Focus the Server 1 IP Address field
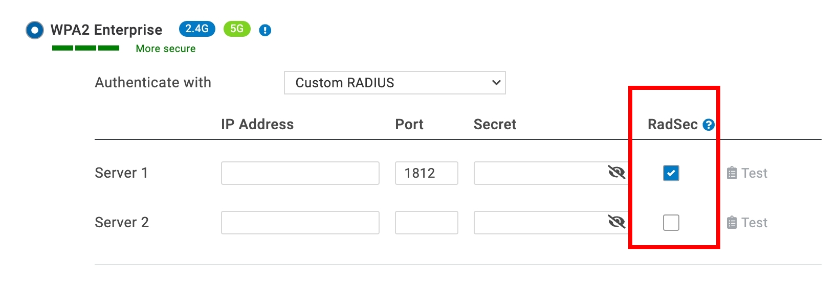 tap(300, 173)
